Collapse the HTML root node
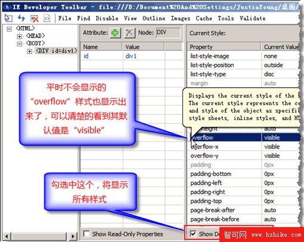The height and width of the screenshot is (242, 304). coord(9,29)
